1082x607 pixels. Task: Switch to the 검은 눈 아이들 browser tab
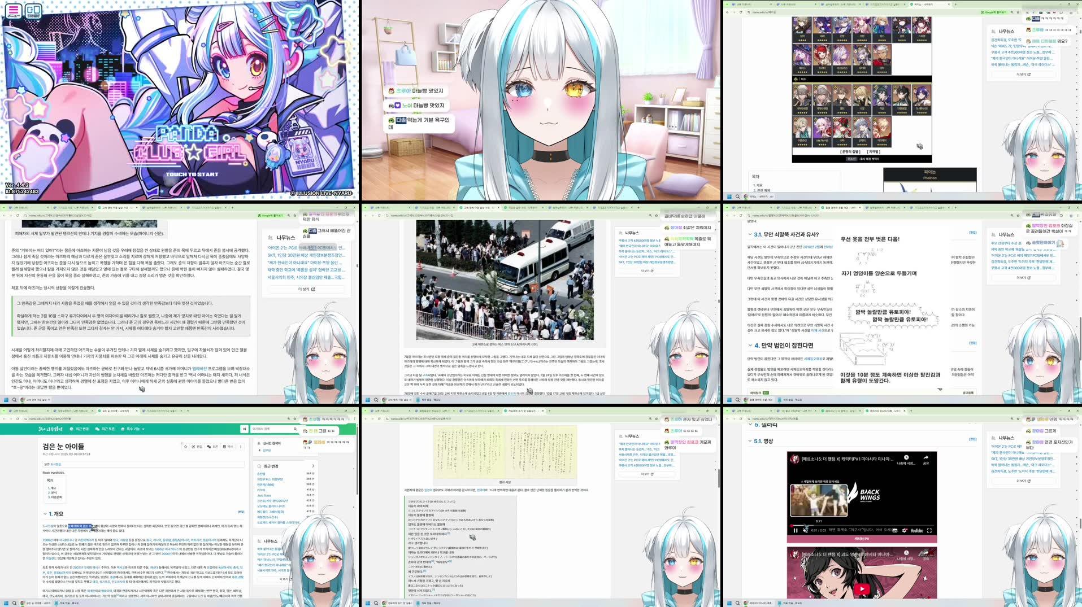pos(115,411)
